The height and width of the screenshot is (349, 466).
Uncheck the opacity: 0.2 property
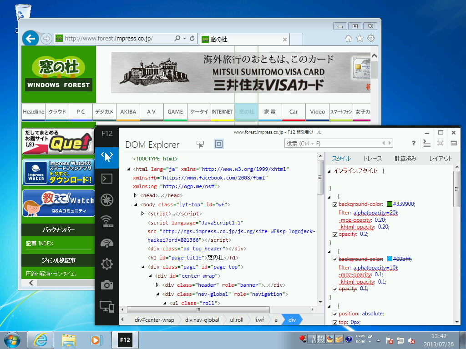click(x=335, y=234)
